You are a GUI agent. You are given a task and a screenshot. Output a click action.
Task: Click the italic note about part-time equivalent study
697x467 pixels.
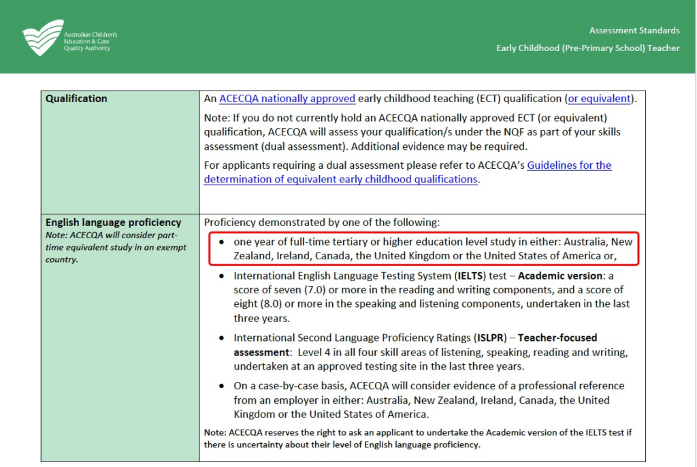[x=116, y=247]
